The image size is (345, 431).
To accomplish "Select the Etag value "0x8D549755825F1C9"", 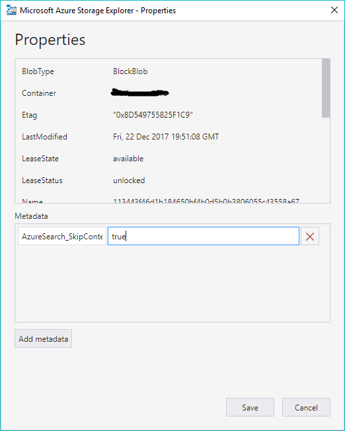I will point(153,115).
